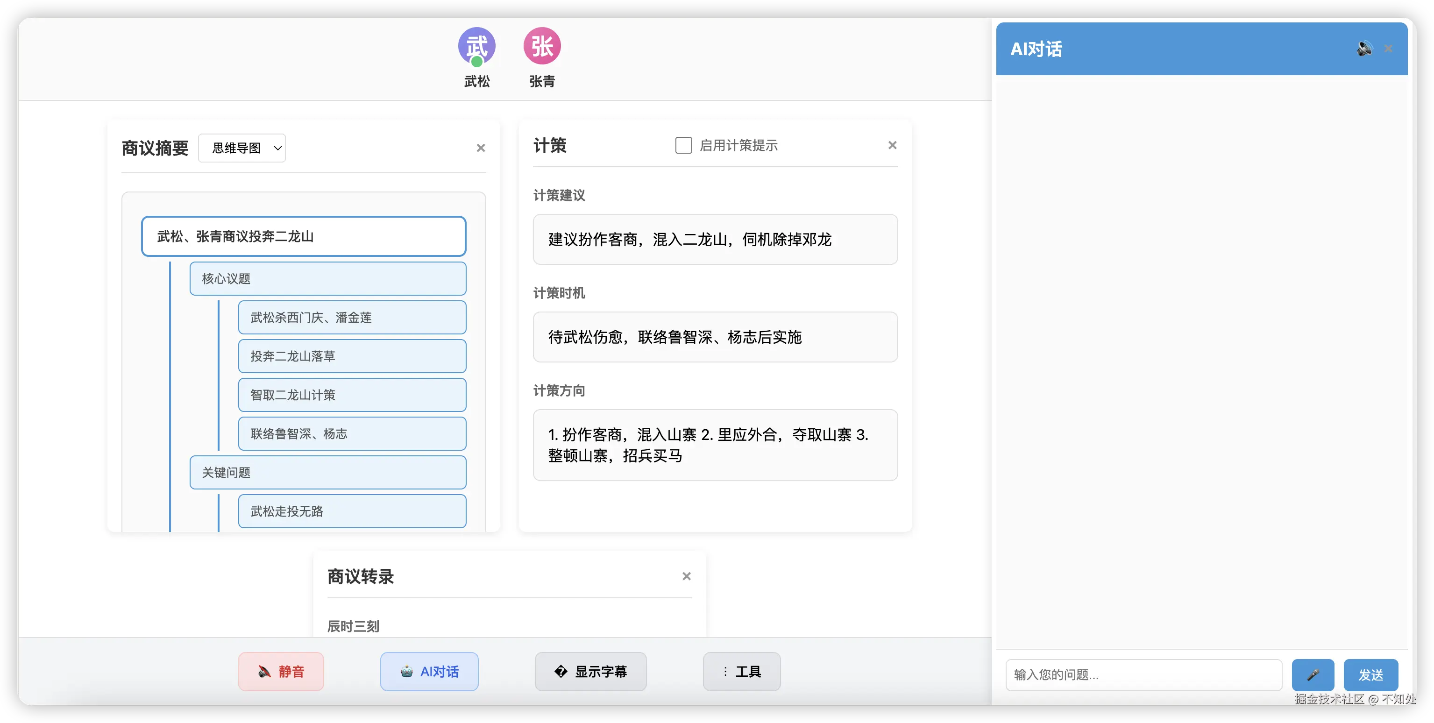
Task: Select root node 武松、张青商议投奔二龙山
Action: pyautogui.click(x=304, y=236)
